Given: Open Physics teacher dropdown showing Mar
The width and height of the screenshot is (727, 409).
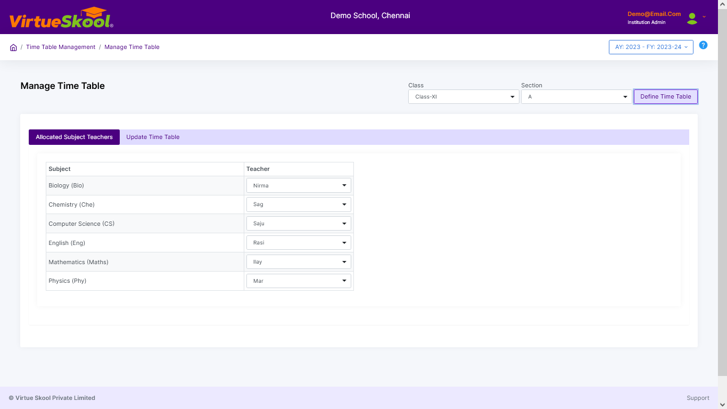Looking at the screenshot, I should click(x=299, y=281).
